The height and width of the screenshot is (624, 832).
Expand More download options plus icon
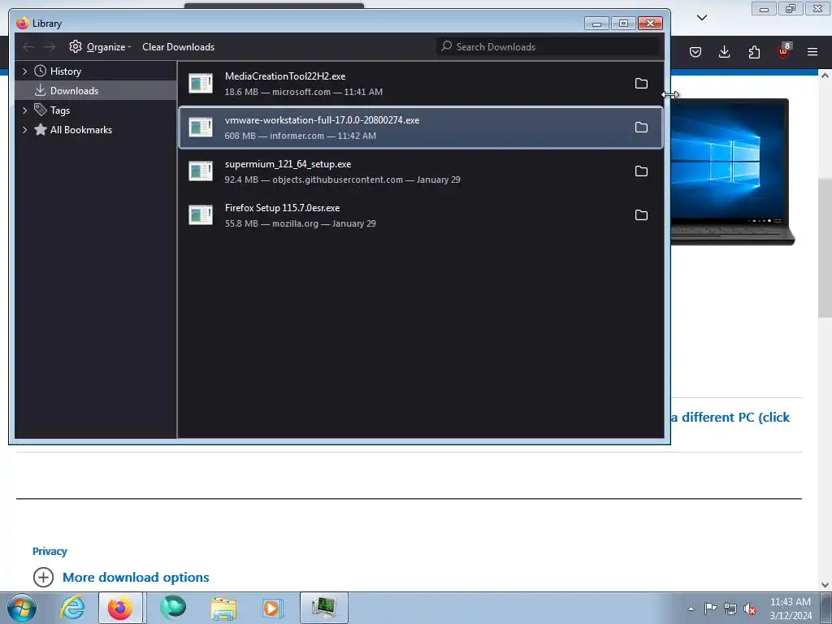[x=44, y=578]
